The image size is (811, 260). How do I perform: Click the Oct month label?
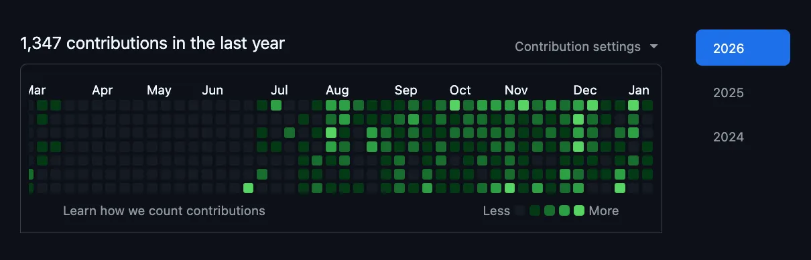pyautogui.click(x=460, y=90)
